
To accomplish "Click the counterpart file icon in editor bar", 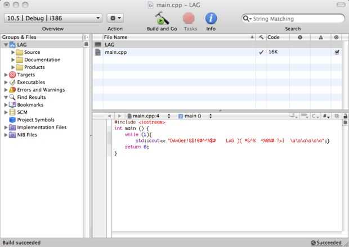I will coord(337,116).
